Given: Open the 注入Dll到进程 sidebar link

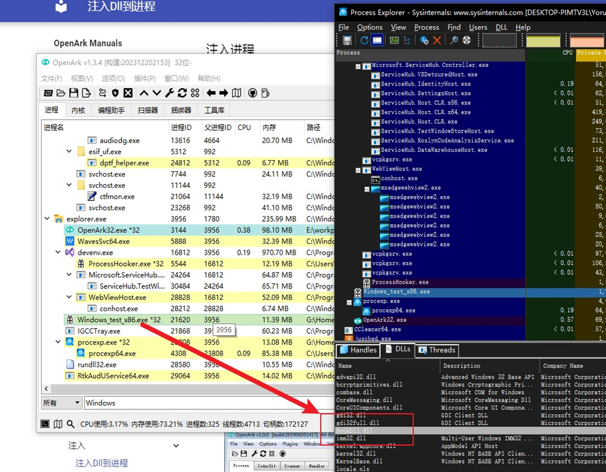Looking at the screenshot, I should point(102,463).
